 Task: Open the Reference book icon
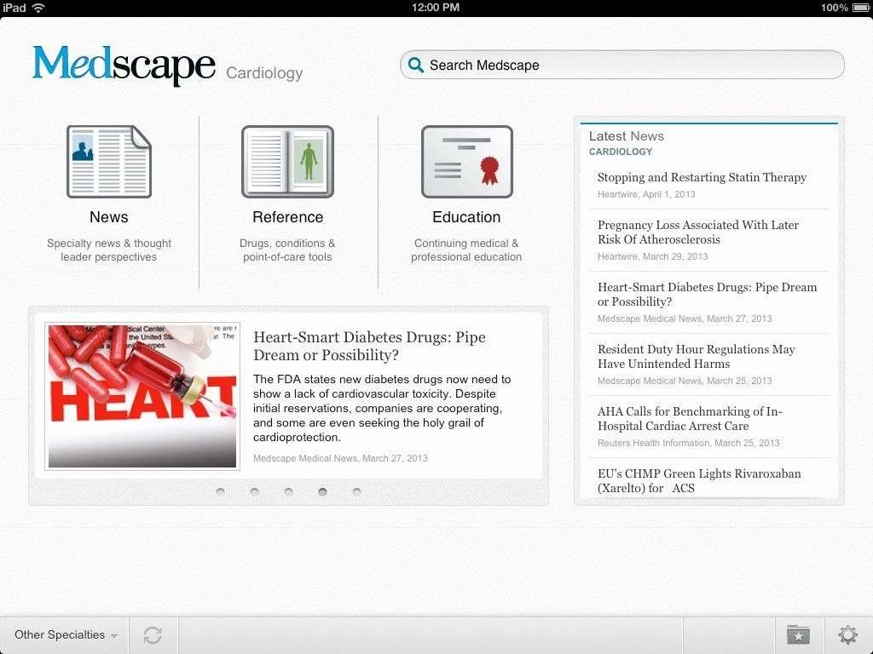pos(287,161)
